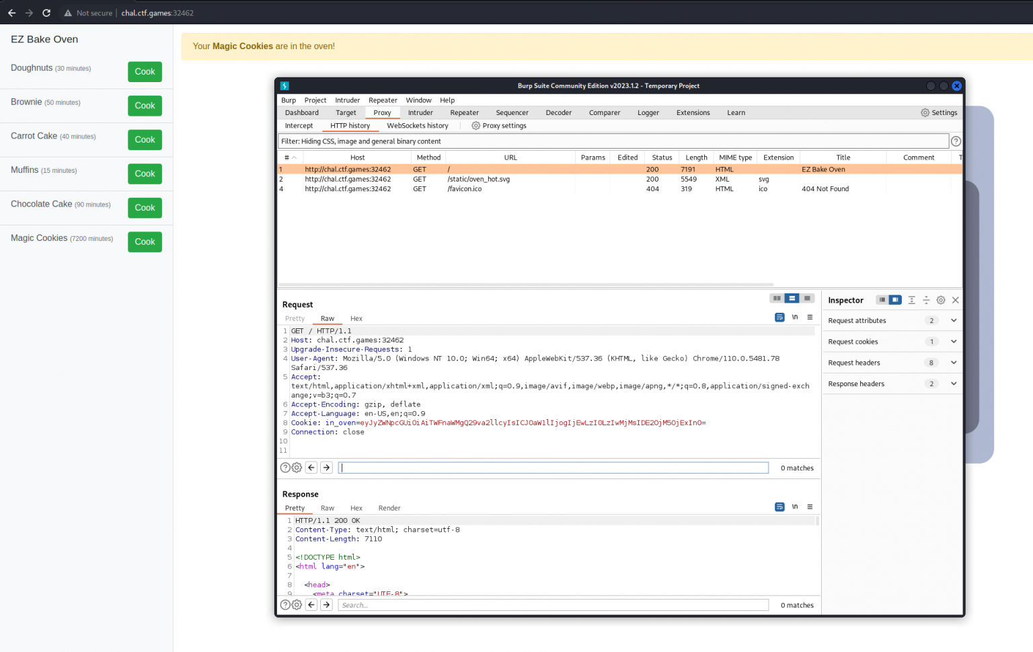This screenshot has height=652, width=1033.
Task: Click the \n non-printable characters icon in Request panel
Action: point(795,317)
